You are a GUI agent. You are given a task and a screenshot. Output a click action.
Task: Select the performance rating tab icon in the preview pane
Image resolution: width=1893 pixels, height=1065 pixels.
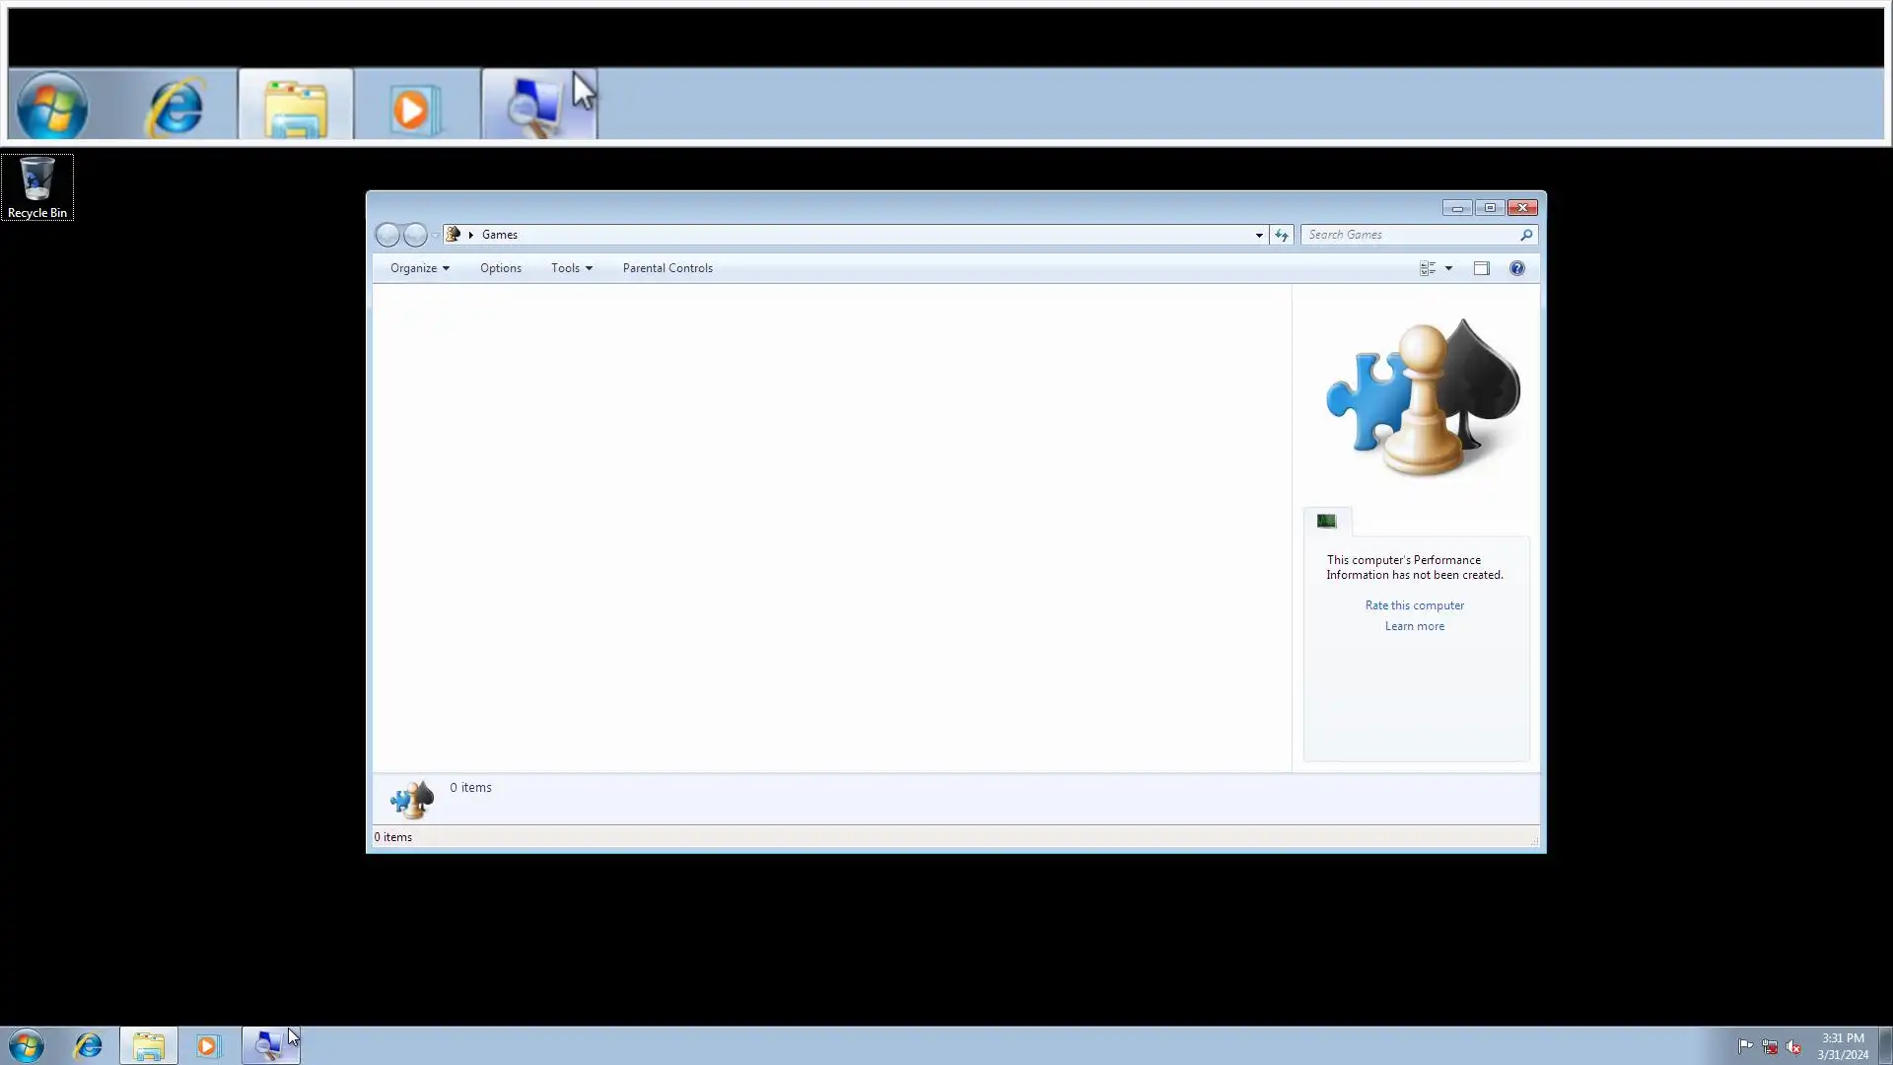[x=1326, y=521]
